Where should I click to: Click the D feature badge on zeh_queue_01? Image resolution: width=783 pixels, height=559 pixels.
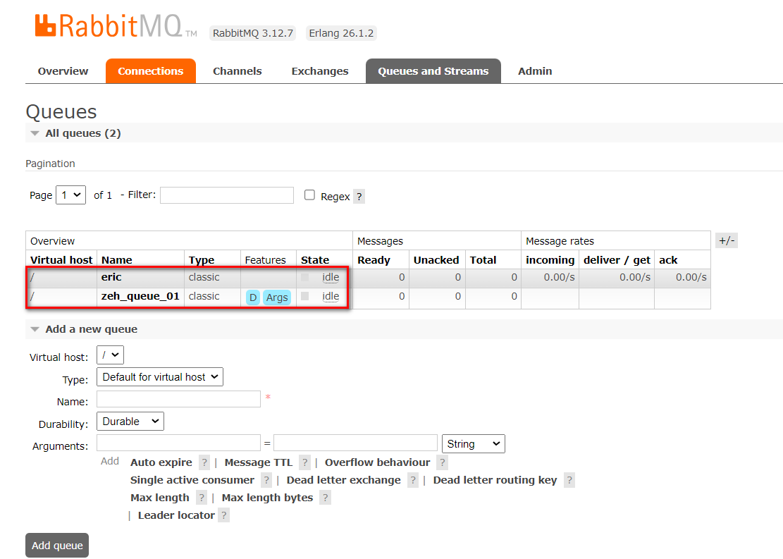(x=252, y=297)
